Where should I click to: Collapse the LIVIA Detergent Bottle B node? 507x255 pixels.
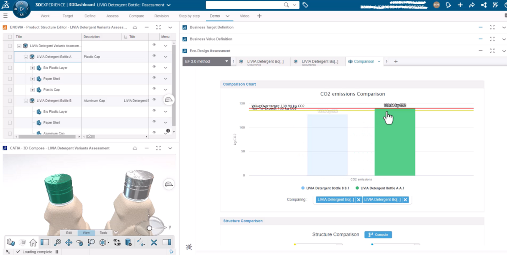[26, 101]
